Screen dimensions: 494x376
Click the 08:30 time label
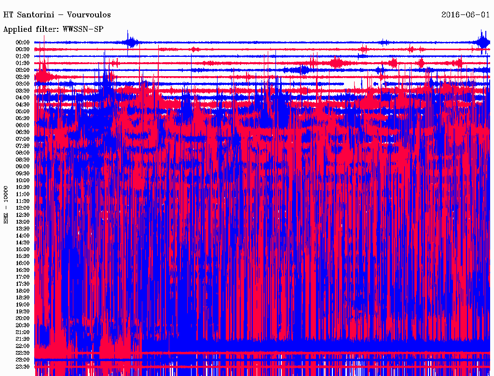(x=23, y=160)
